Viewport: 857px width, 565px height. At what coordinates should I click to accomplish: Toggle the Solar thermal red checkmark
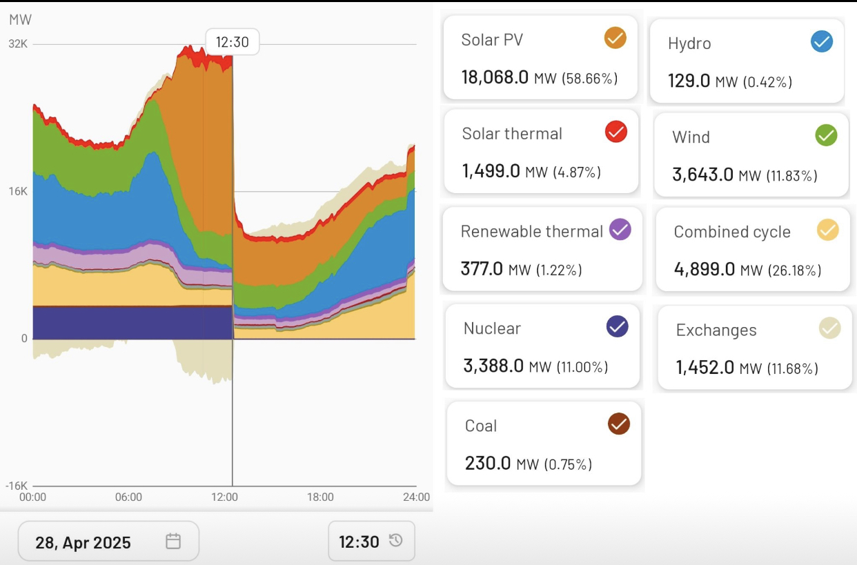coord(615,131)
